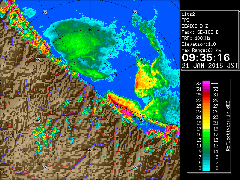The image size is (240, 180).
Task: Click the "Max Range:60 km" line
Action: (201, 50)
